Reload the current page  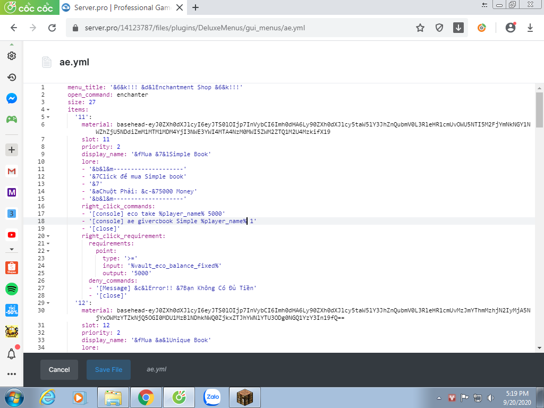pos(52,28)
